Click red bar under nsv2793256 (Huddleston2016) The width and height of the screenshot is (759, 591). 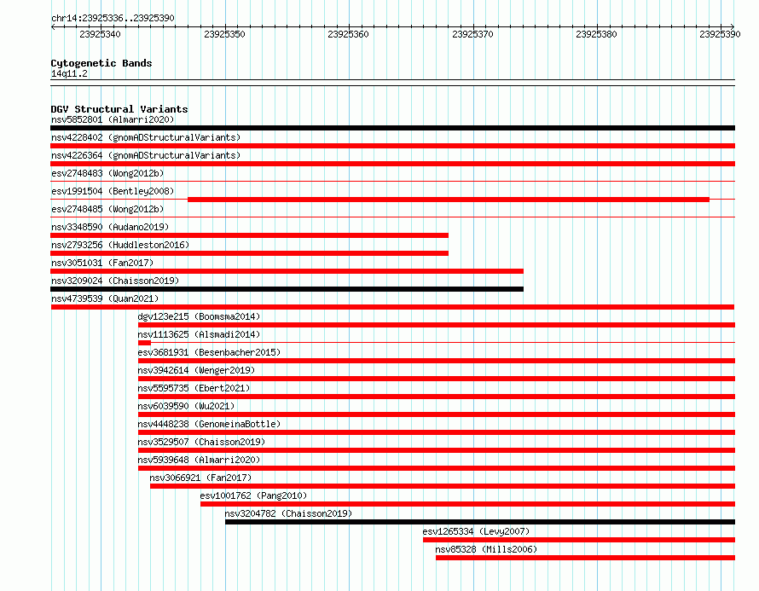tap(249, 253)
